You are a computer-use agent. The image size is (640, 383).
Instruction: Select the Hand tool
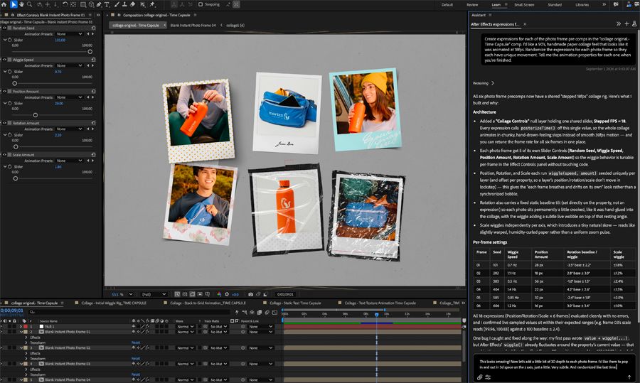click(21, 4)
